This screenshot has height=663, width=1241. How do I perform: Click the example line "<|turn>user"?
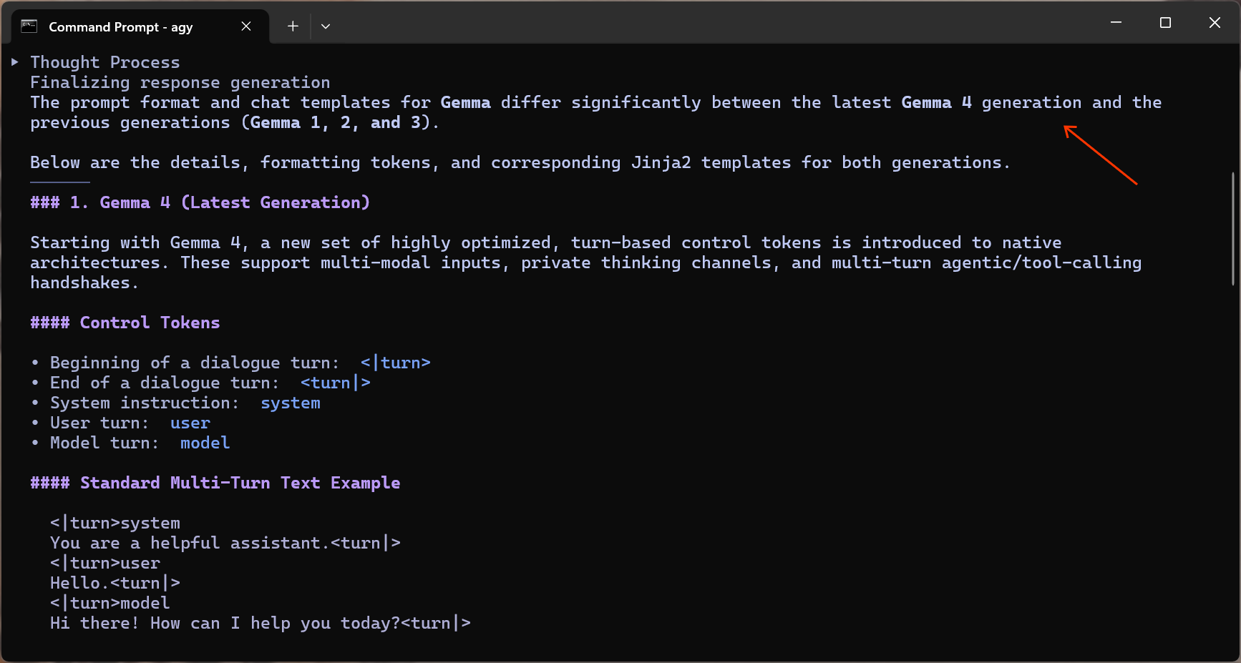tap(105, 563)
